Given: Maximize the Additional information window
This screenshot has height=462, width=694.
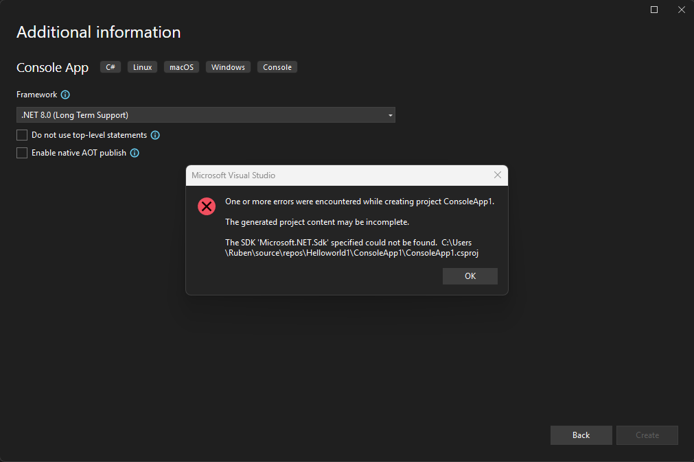Looking at the screenshot, I should (x=654, y=10).
